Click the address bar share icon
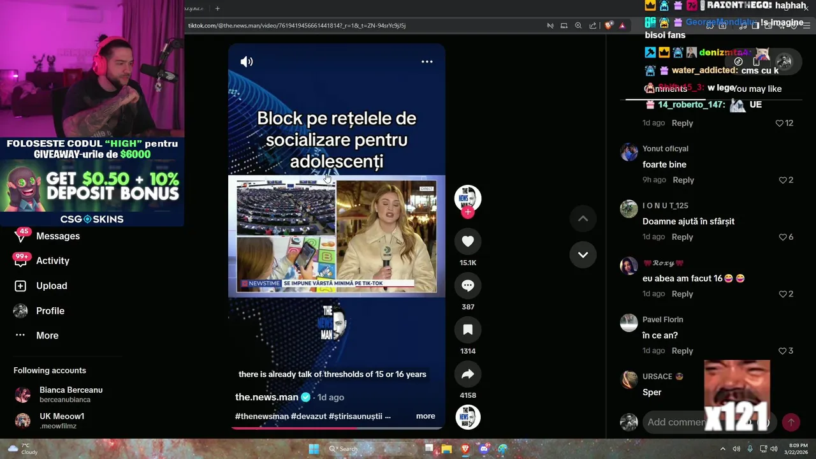 [593, 25]
